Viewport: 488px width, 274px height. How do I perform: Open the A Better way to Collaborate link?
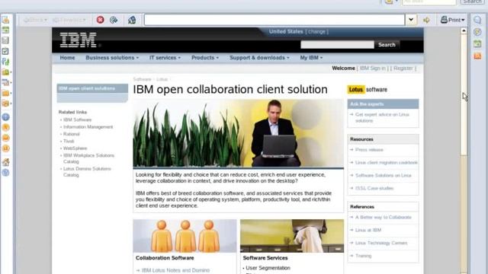(383, 217)
